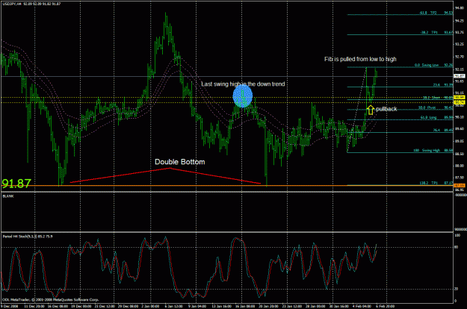
Task: Click the upper yellow price tag on axis
Action: (460, 98)
